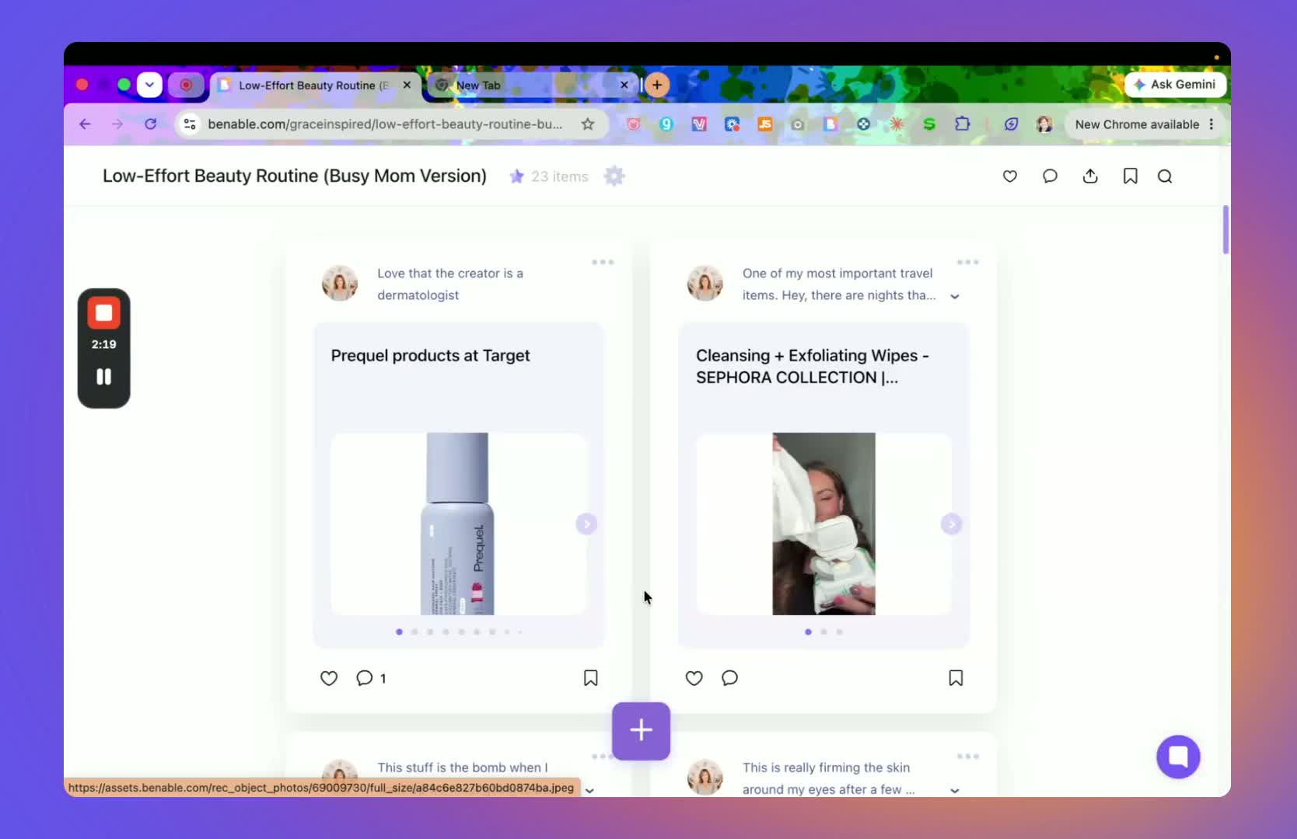Click Ask Gemini button
The image size is (1297, 839).
click(1175, 85)
